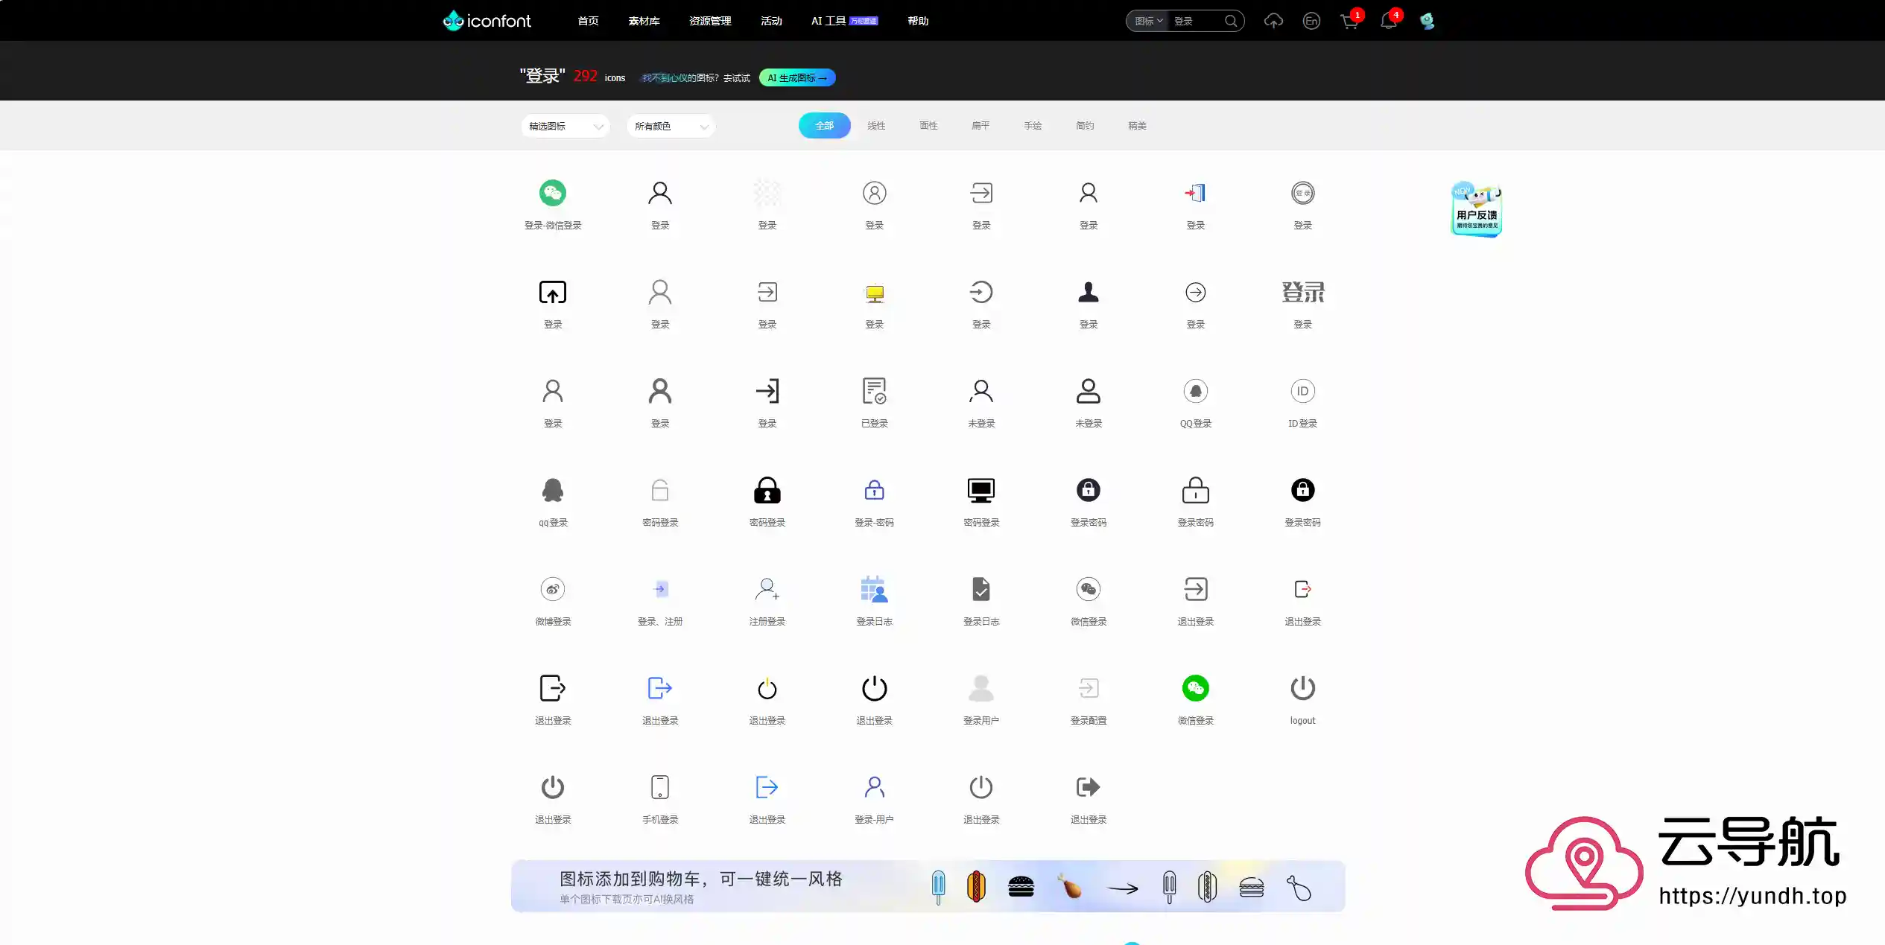The height and width of the screenshot is (945, 1885).
Task: Switch language with the En icon
Action: [x=1311, y=21]
